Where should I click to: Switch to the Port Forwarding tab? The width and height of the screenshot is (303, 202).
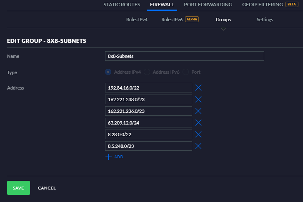click(x=208, y=5)
